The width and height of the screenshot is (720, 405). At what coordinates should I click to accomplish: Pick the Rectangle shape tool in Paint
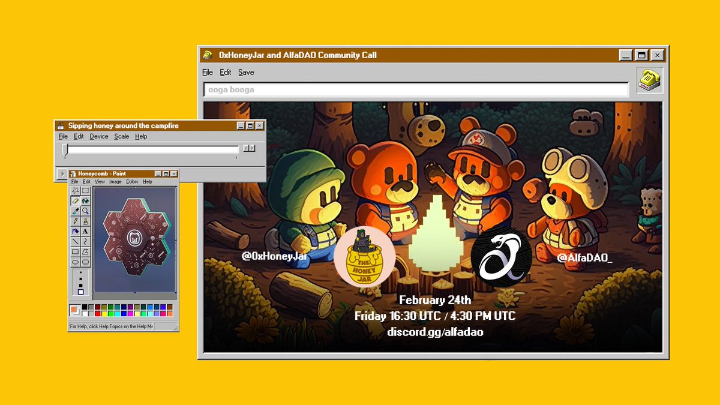click(x=76, y=252)
